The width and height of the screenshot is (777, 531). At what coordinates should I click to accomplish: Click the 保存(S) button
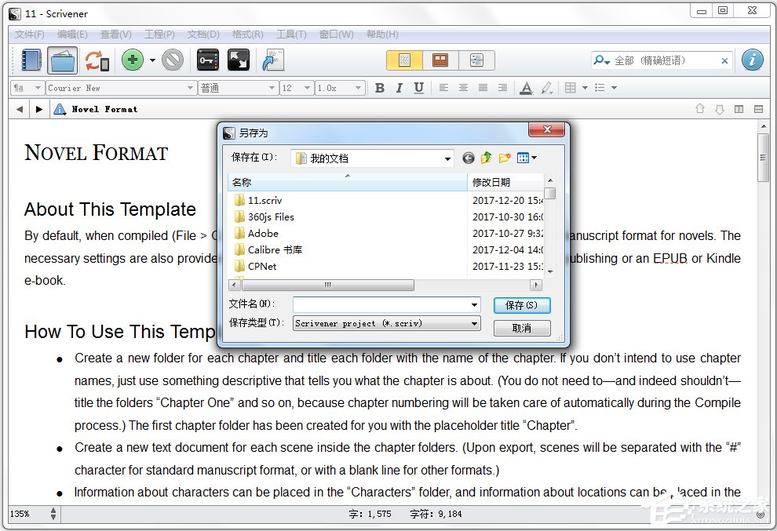(522, 305)
